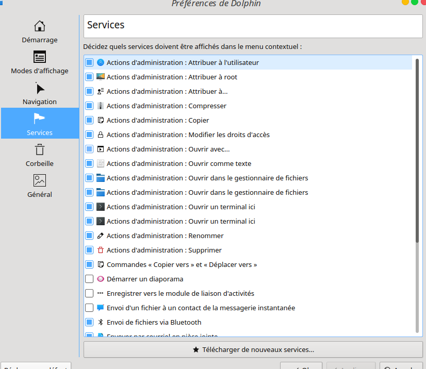Open the Démarrage settings page

point(40,31)
